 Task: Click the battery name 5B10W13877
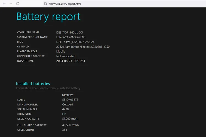(70, 100)
